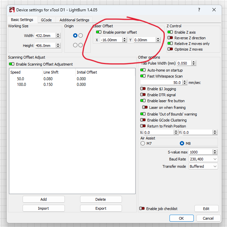The width and height of the screenshot is (227, 227).
Task: Click the laser offset Y stepper
Action: tap(158, 40)
